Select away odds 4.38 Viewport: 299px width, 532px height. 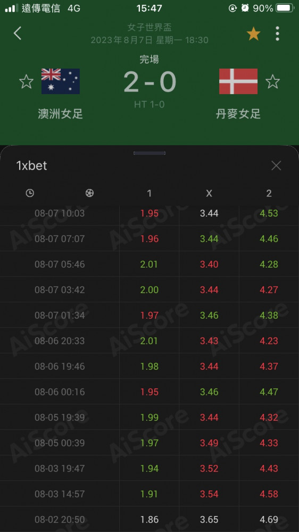point(269,315)
